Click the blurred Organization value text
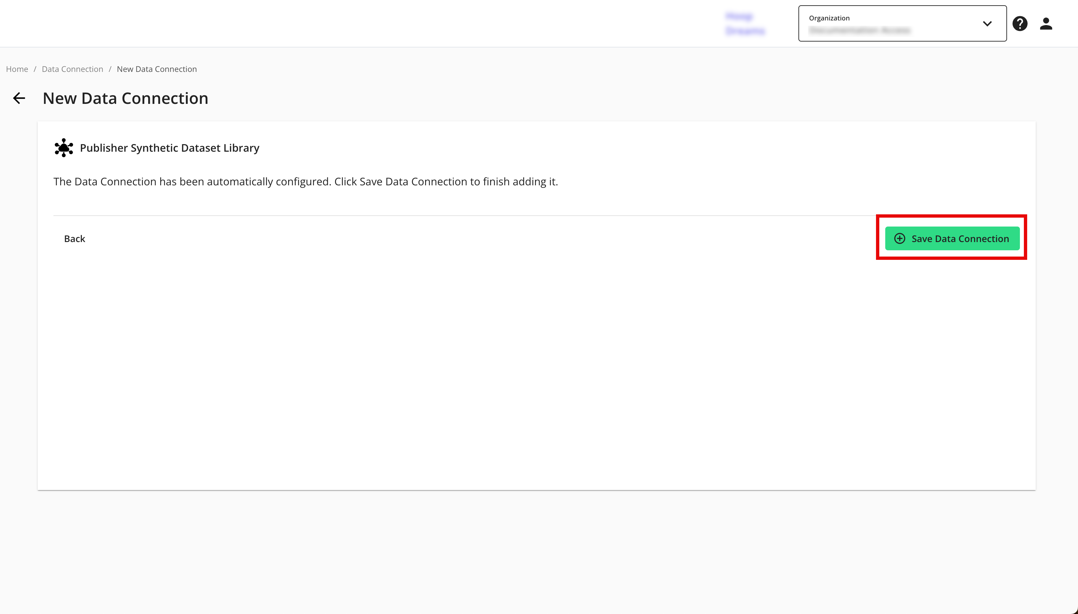The image size is (1078, 614). pos(859,30)
